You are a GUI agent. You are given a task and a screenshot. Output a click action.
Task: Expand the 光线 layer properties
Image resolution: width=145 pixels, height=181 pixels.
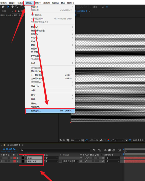[x=12, y=158]
